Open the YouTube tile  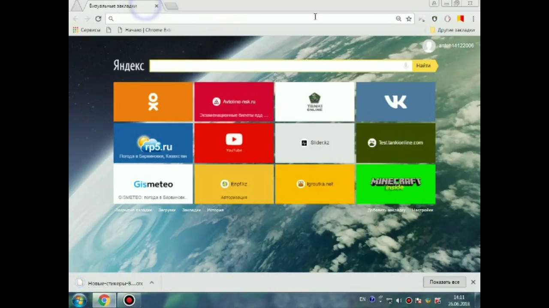tap(234, 143)
